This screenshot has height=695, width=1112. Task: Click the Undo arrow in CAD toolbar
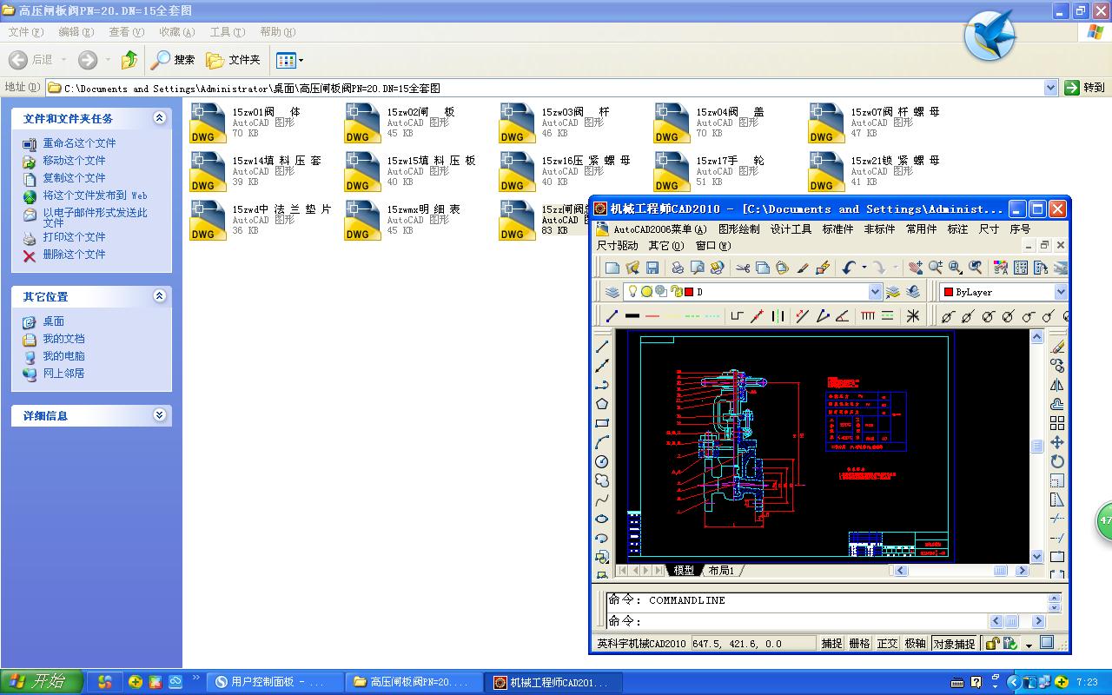point(849,268)
